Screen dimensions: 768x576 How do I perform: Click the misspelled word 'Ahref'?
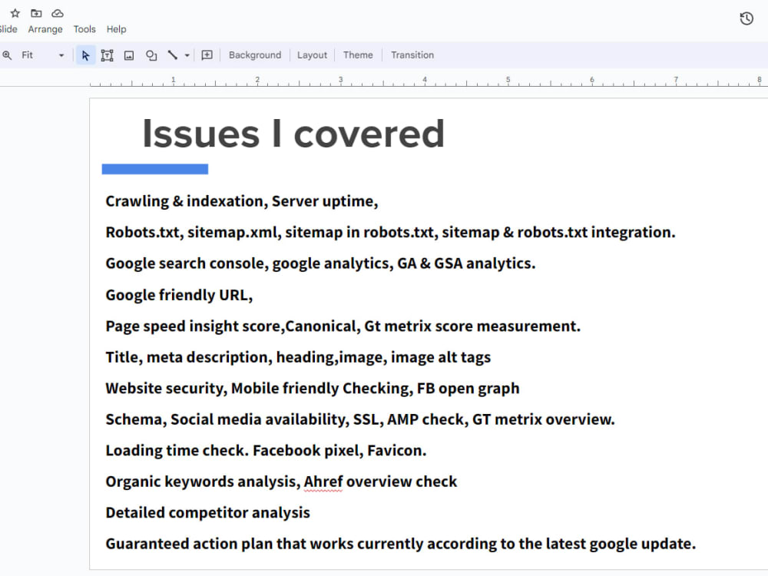coord(323,482)
